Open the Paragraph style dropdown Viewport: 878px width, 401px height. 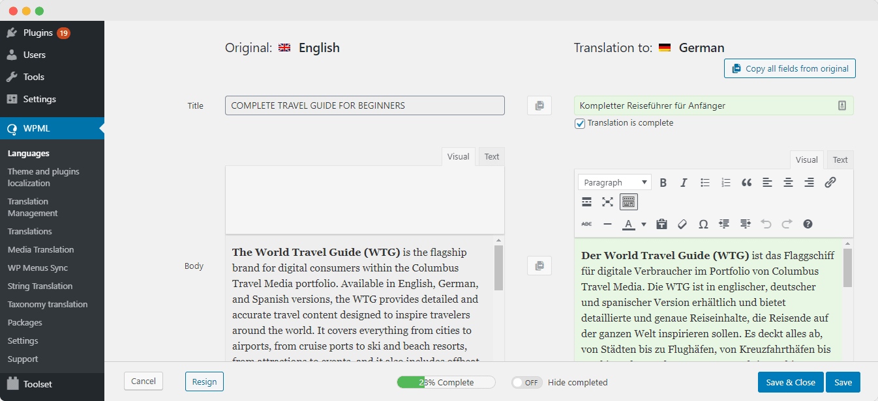613,182
